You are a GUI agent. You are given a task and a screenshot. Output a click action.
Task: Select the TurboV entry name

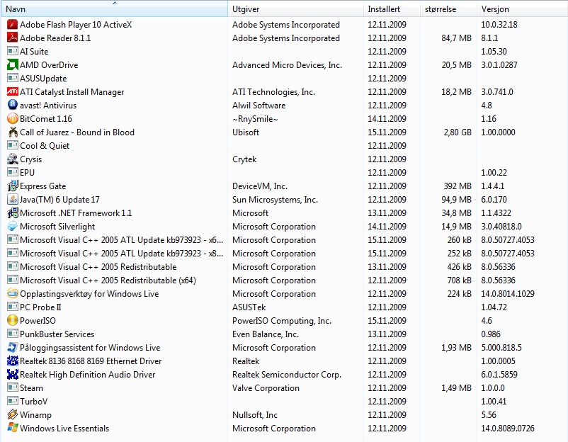point(34,402)
